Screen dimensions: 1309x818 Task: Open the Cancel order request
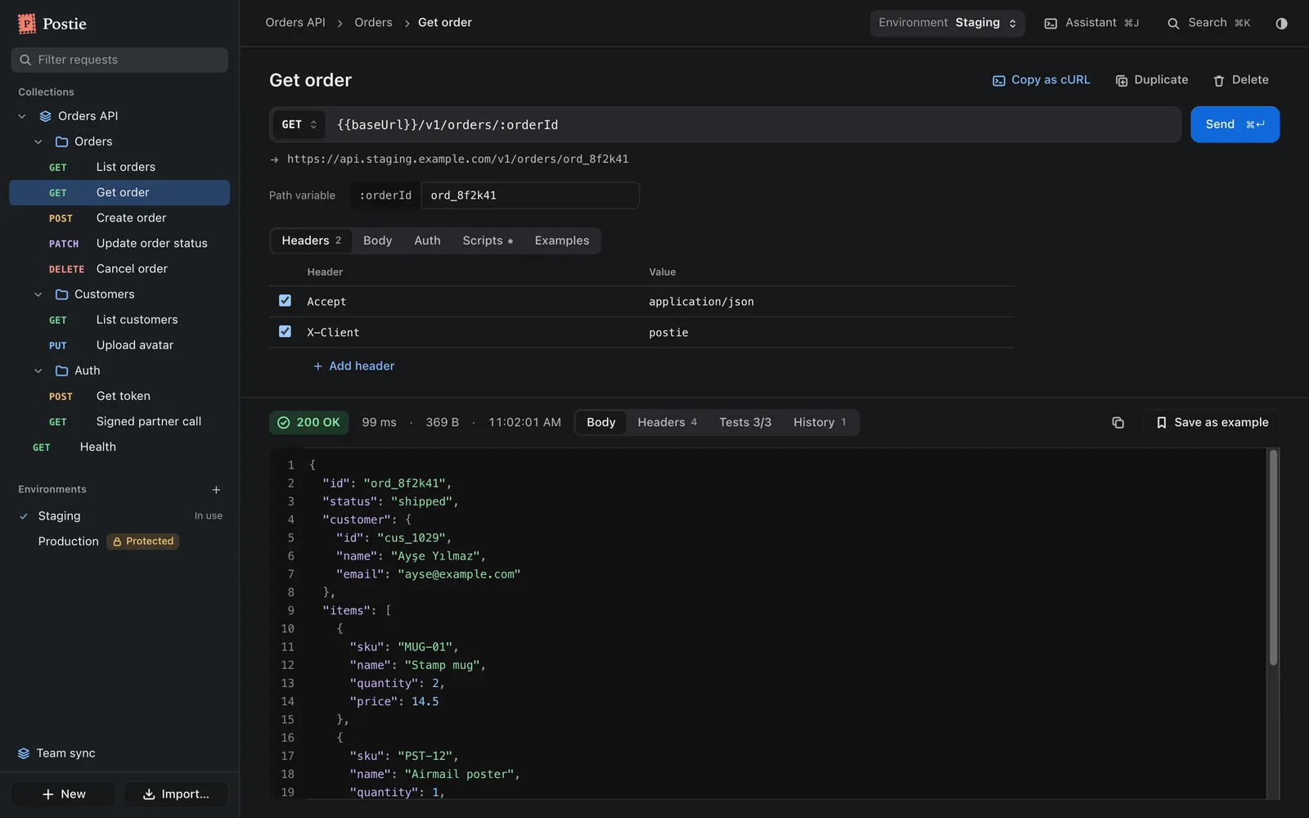click(x=119, y=268)
